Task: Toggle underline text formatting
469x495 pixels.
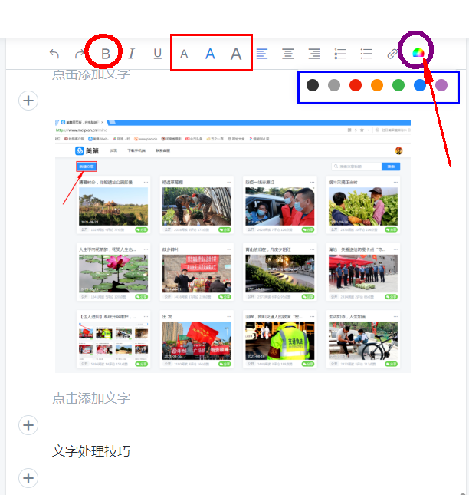Action: 158,54
